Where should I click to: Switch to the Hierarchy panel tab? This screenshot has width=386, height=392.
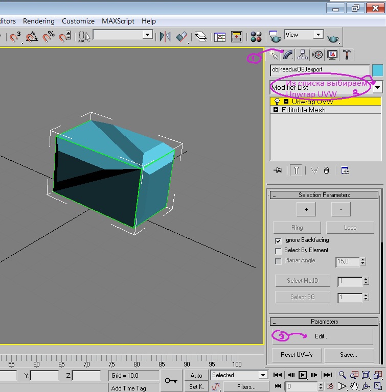tap(303, 55)
